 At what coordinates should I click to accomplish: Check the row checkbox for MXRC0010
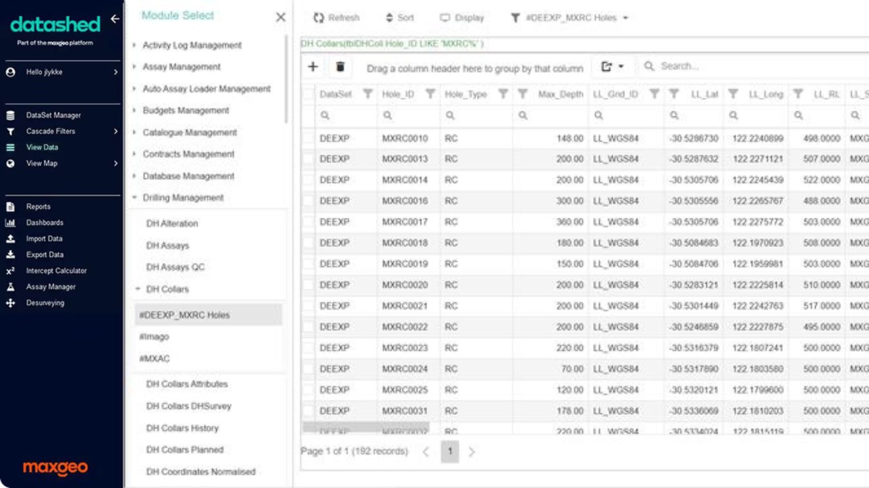310,138
